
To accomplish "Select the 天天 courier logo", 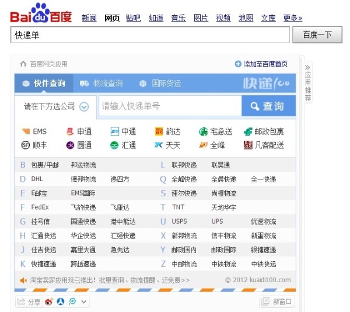I will point(159,145).
